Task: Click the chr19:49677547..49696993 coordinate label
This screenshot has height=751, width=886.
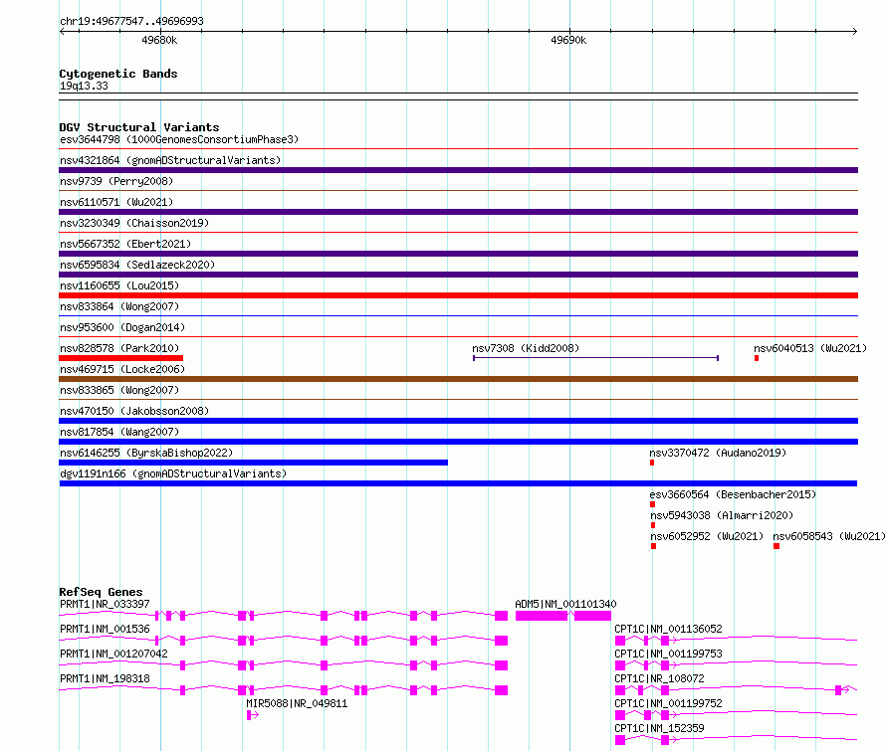Action: tap(131, 21)
